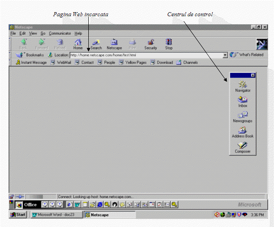This screenshot has width=274, height=227.
Task: Open the Search toolbar button
Action: click(x=96, y=44)
